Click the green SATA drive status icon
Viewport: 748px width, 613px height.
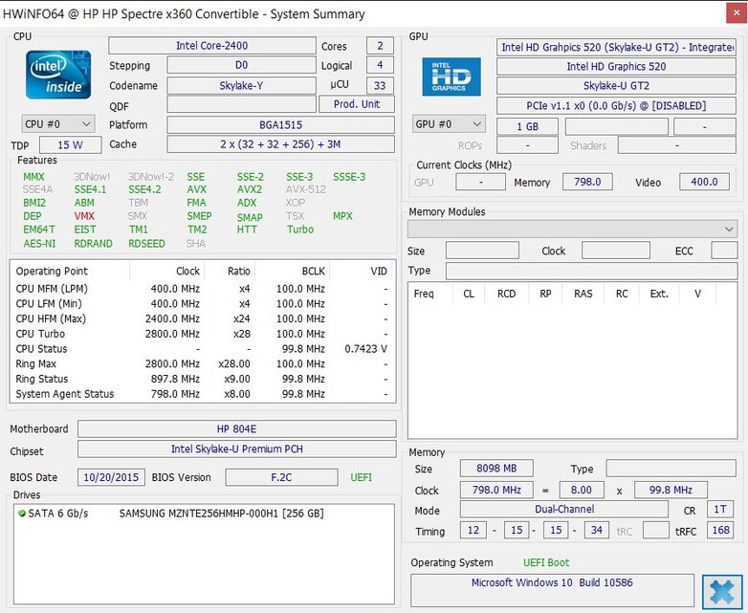22,514
